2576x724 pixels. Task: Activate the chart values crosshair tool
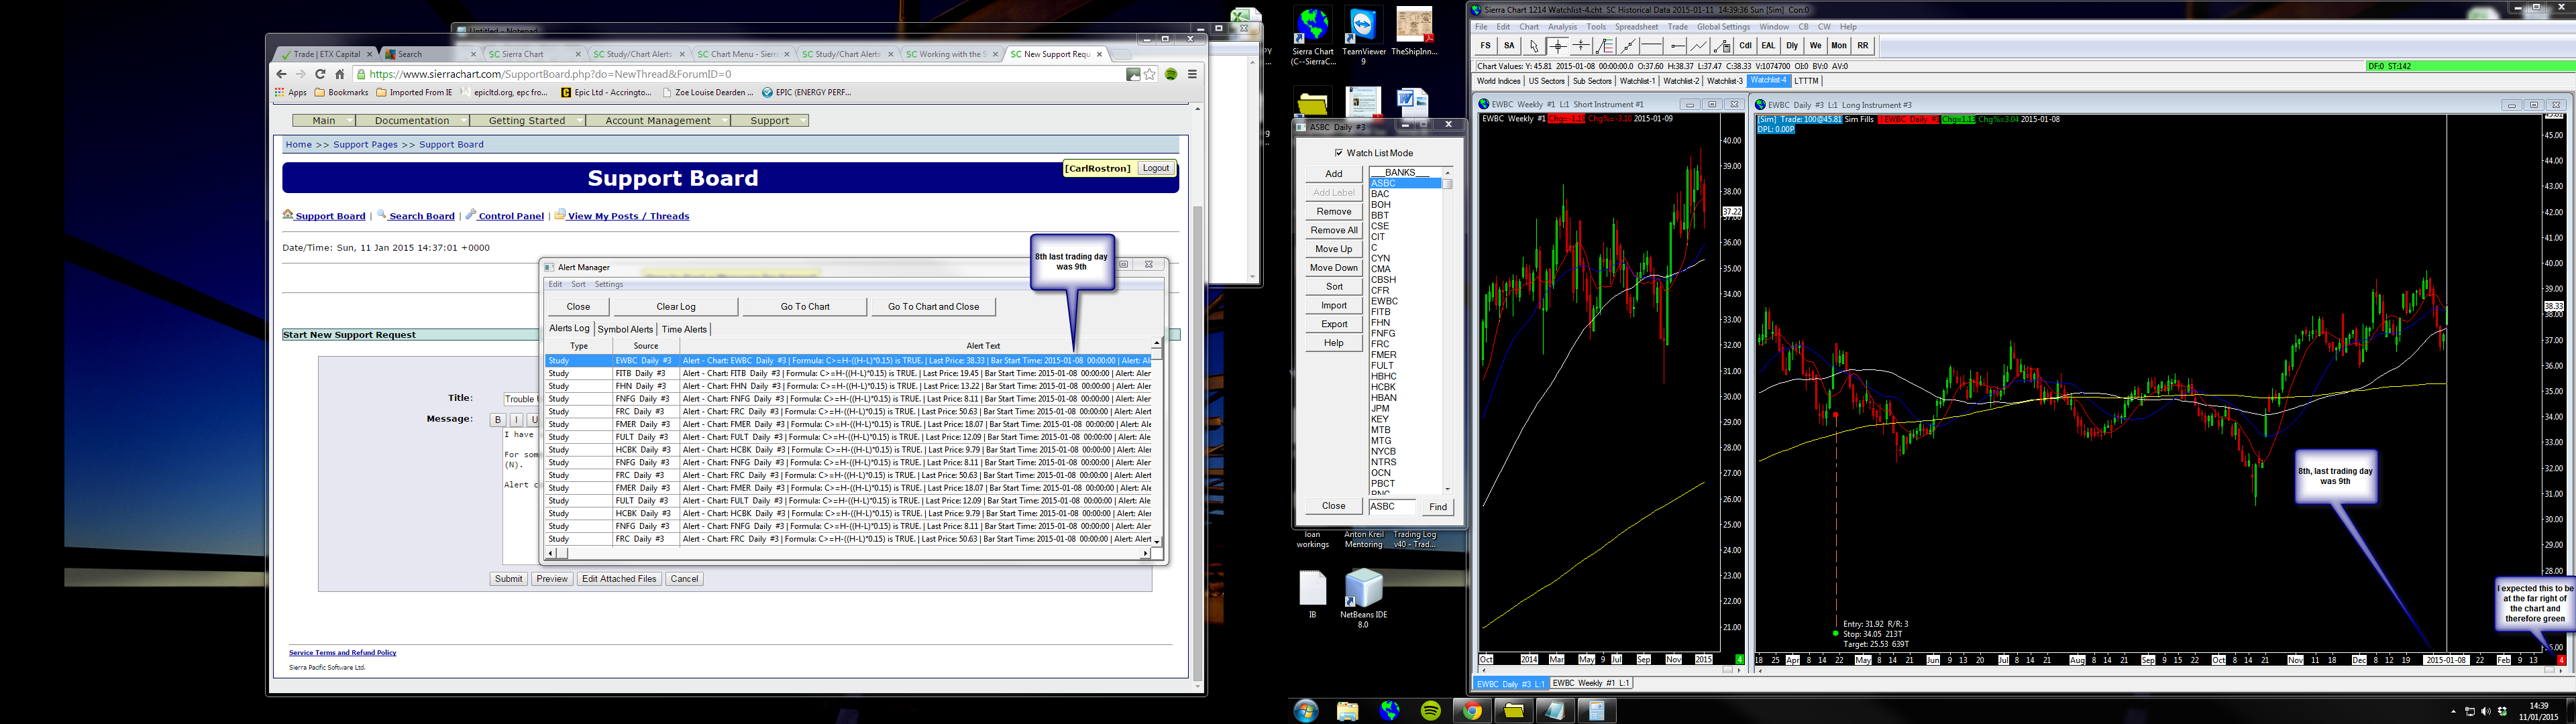click(x=1557, y=46)
